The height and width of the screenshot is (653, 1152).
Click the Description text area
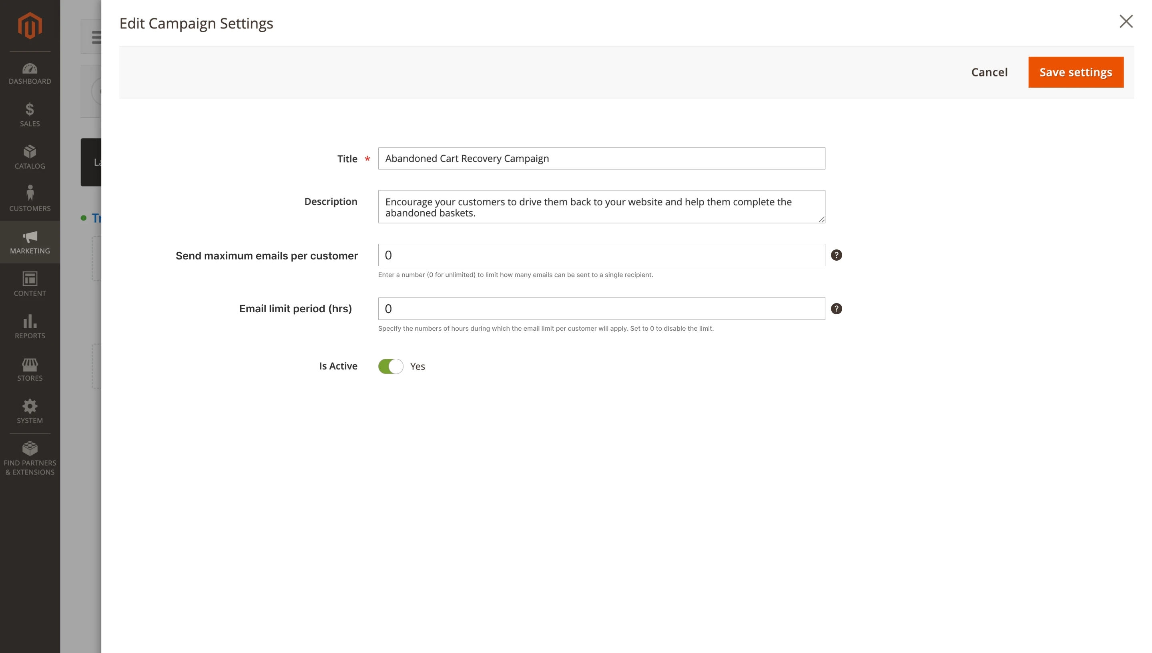click(601, 207)
